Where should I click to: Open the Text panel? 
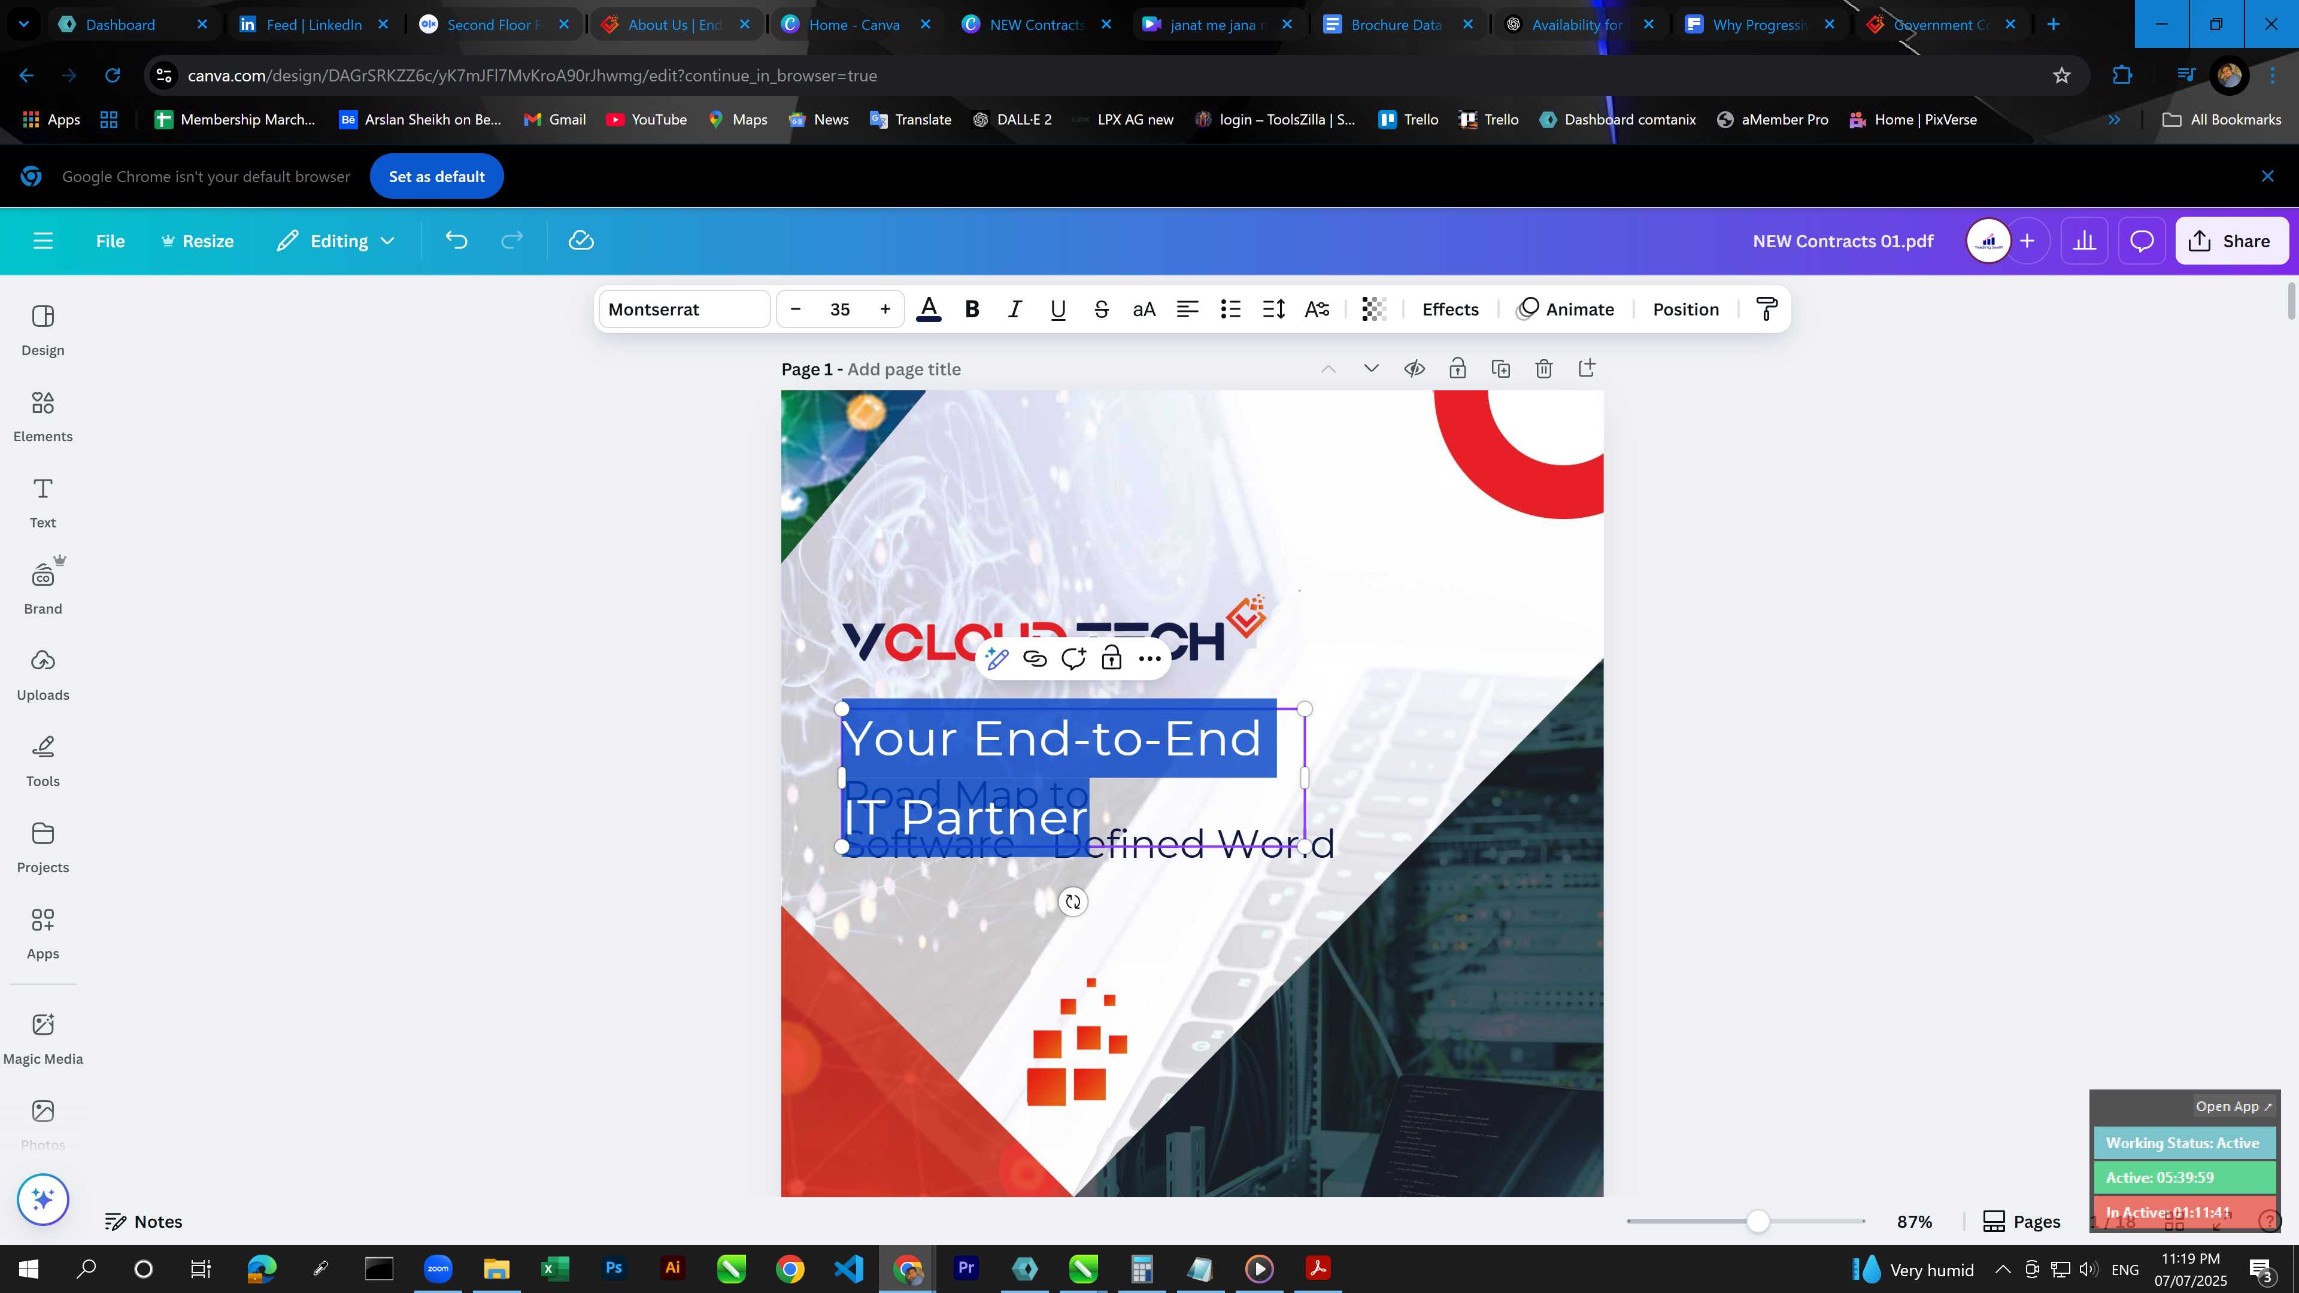(43, 503)
